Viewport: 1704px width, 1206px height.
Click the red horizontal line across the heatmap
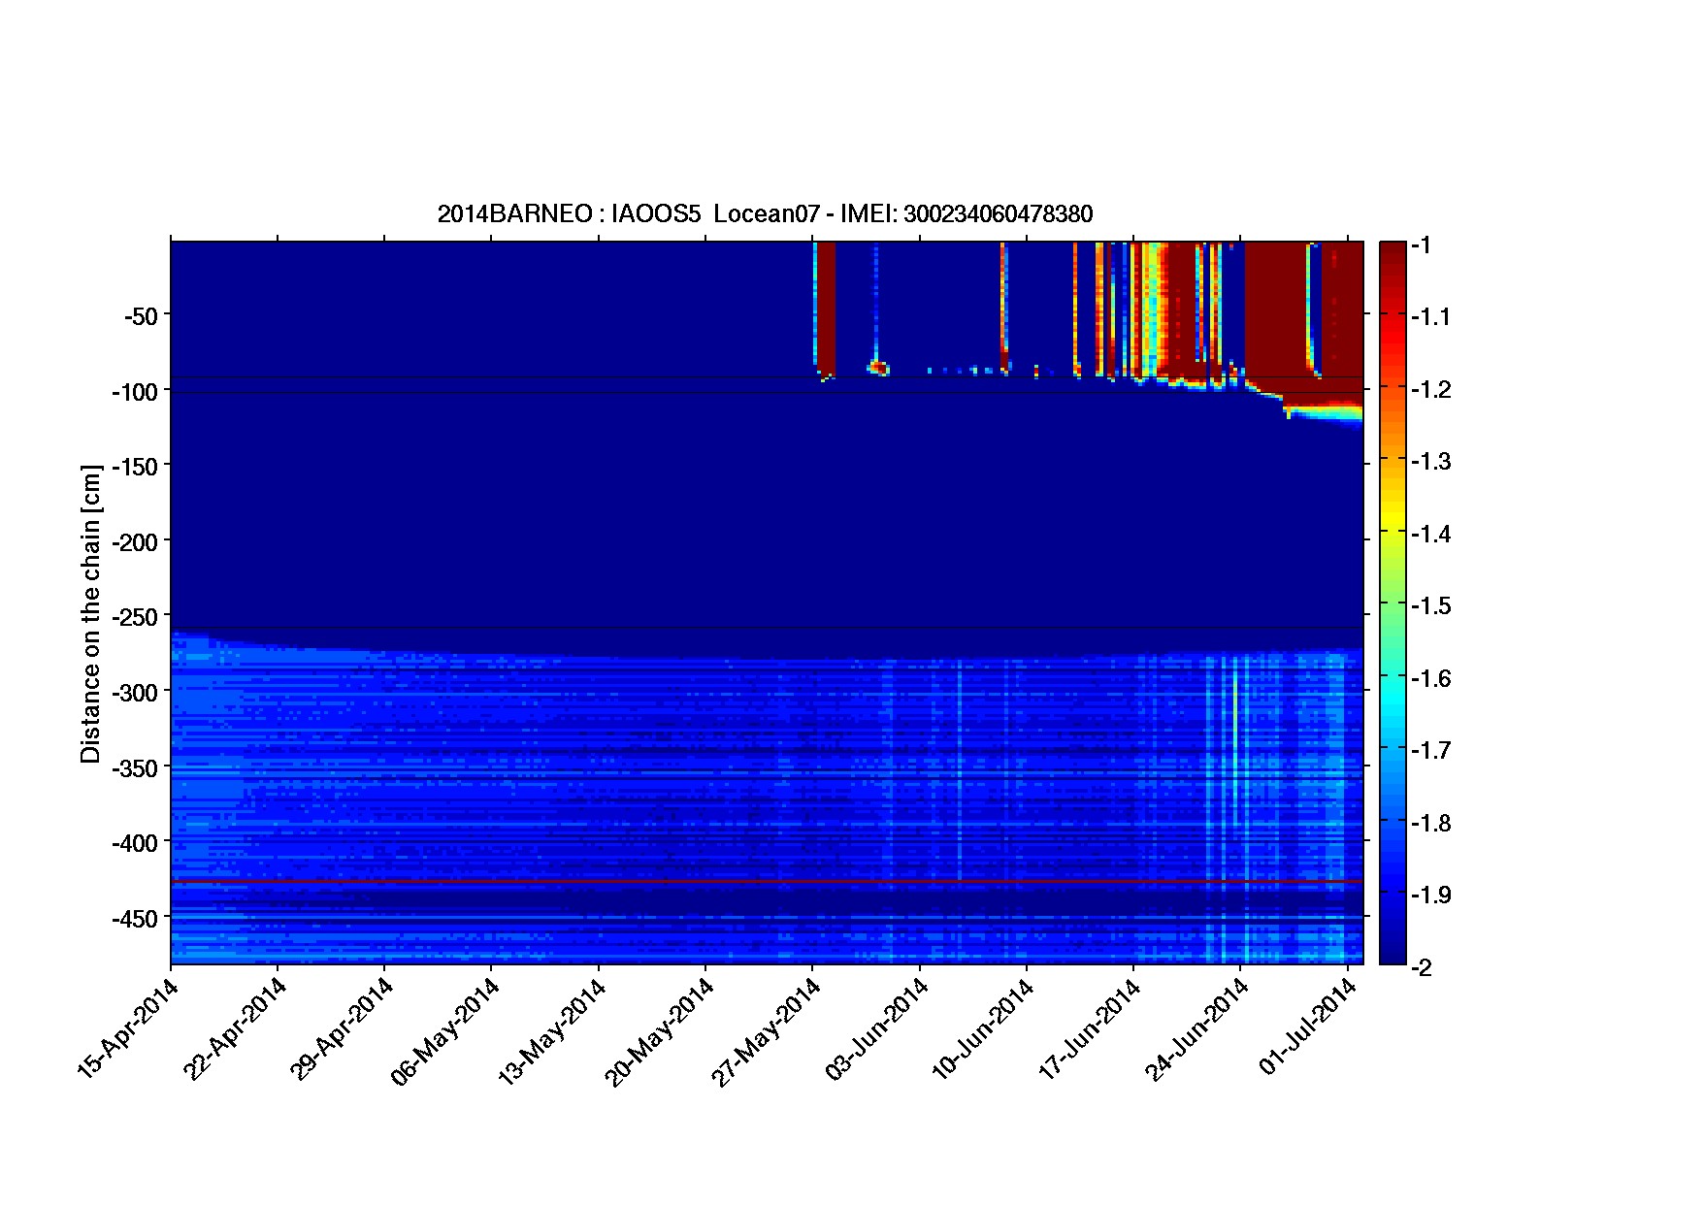coord(767,881)
